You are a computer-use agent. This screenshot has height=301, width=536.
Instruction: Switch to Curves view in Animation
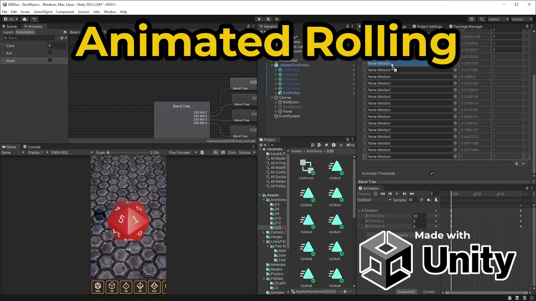[429, 292]
